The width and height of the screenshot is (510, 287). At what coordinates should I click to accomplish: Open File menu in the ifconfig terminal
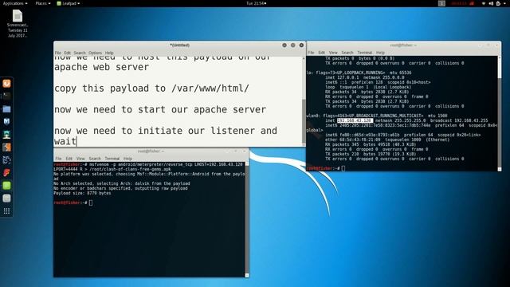(x=311, y=53)
